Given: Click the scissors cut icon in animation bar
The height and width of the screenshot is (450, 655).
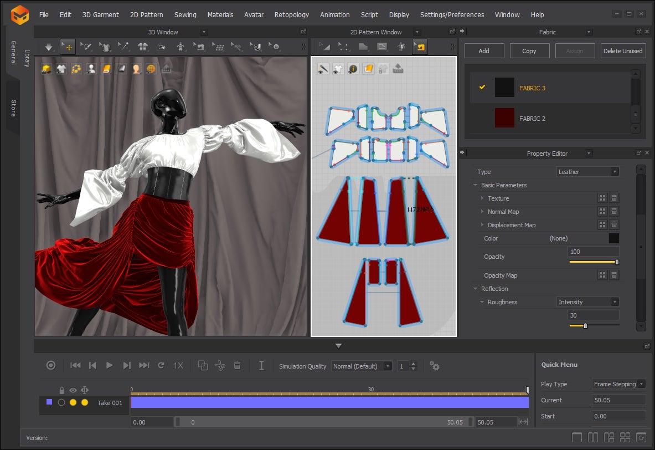Looking at the screenshot, I should tap(220, 366).
